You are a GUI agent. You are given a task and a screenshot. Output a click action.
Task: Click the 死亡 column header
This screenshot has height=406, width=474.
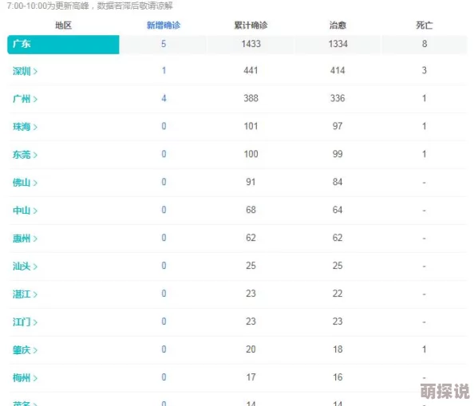tap(424, 25)
